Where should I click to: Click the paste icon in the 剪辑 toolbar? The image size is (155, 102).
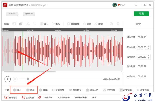[x=21, y=24]
